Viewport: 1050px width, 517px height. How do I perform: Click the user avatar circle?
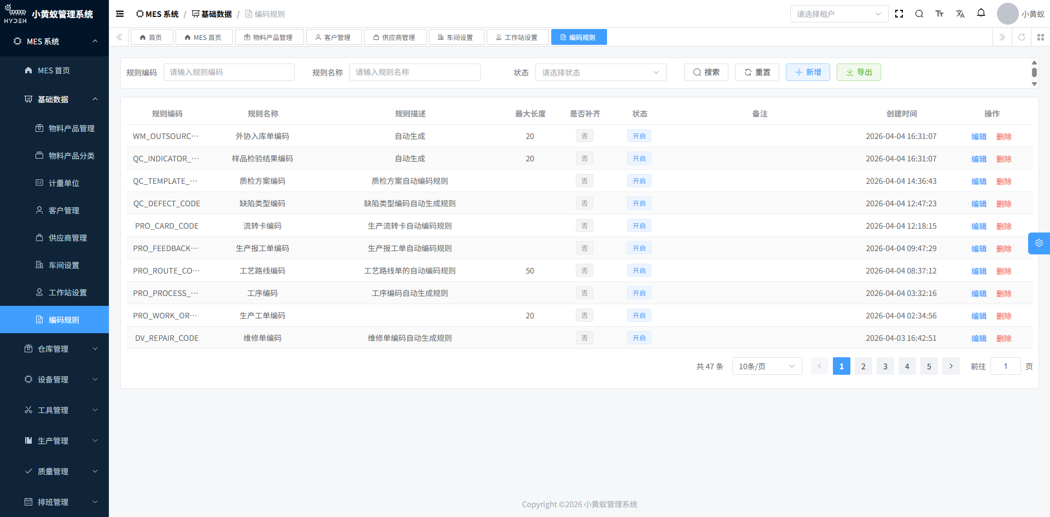pos(1008,14)
